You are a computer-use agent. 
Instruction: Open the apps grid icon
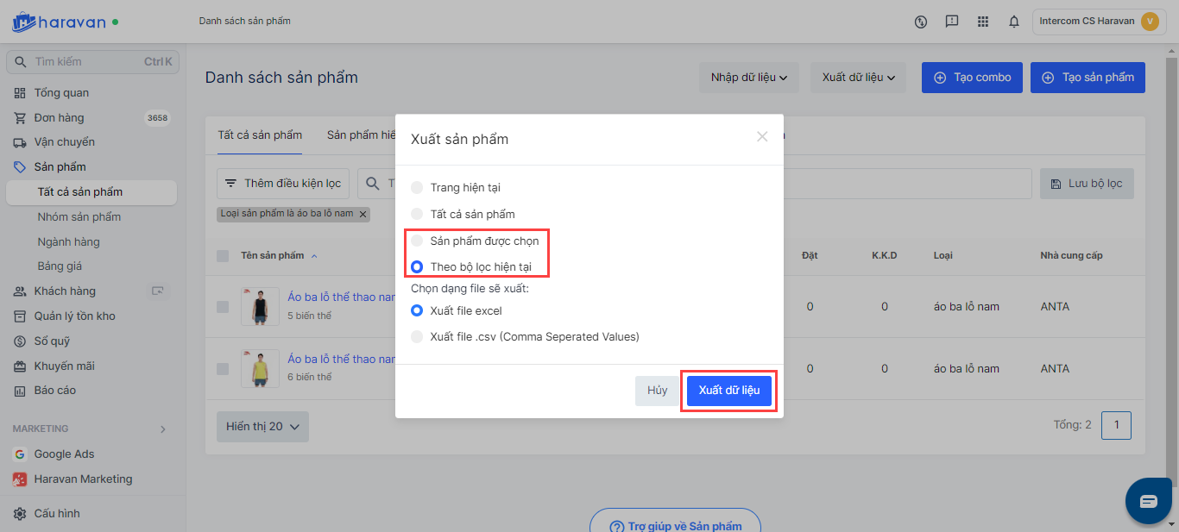click(x=983, y=22)
